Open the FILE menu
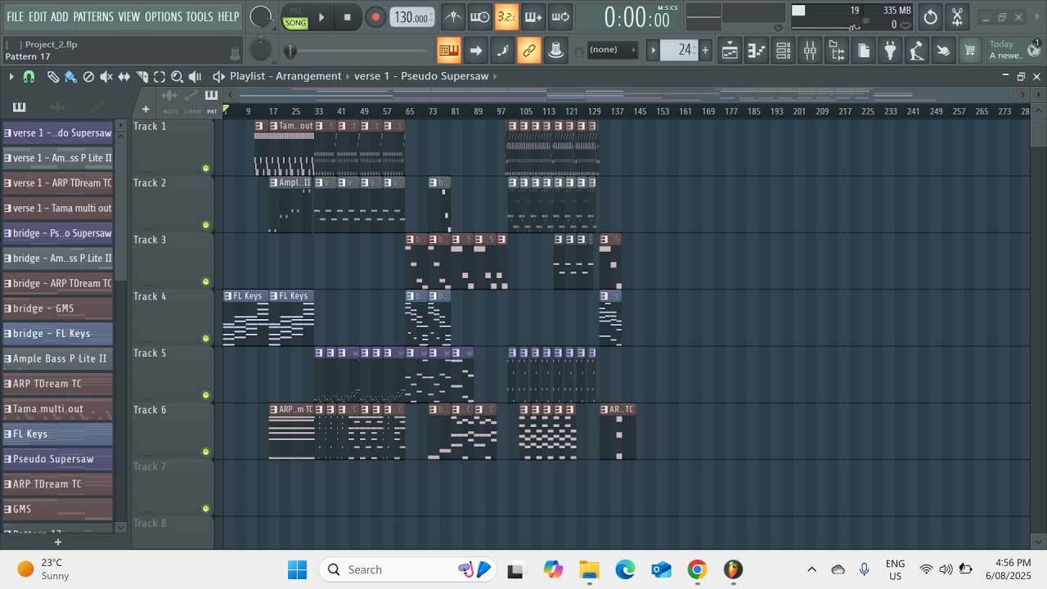The image size is (1047, 589). 16,16
